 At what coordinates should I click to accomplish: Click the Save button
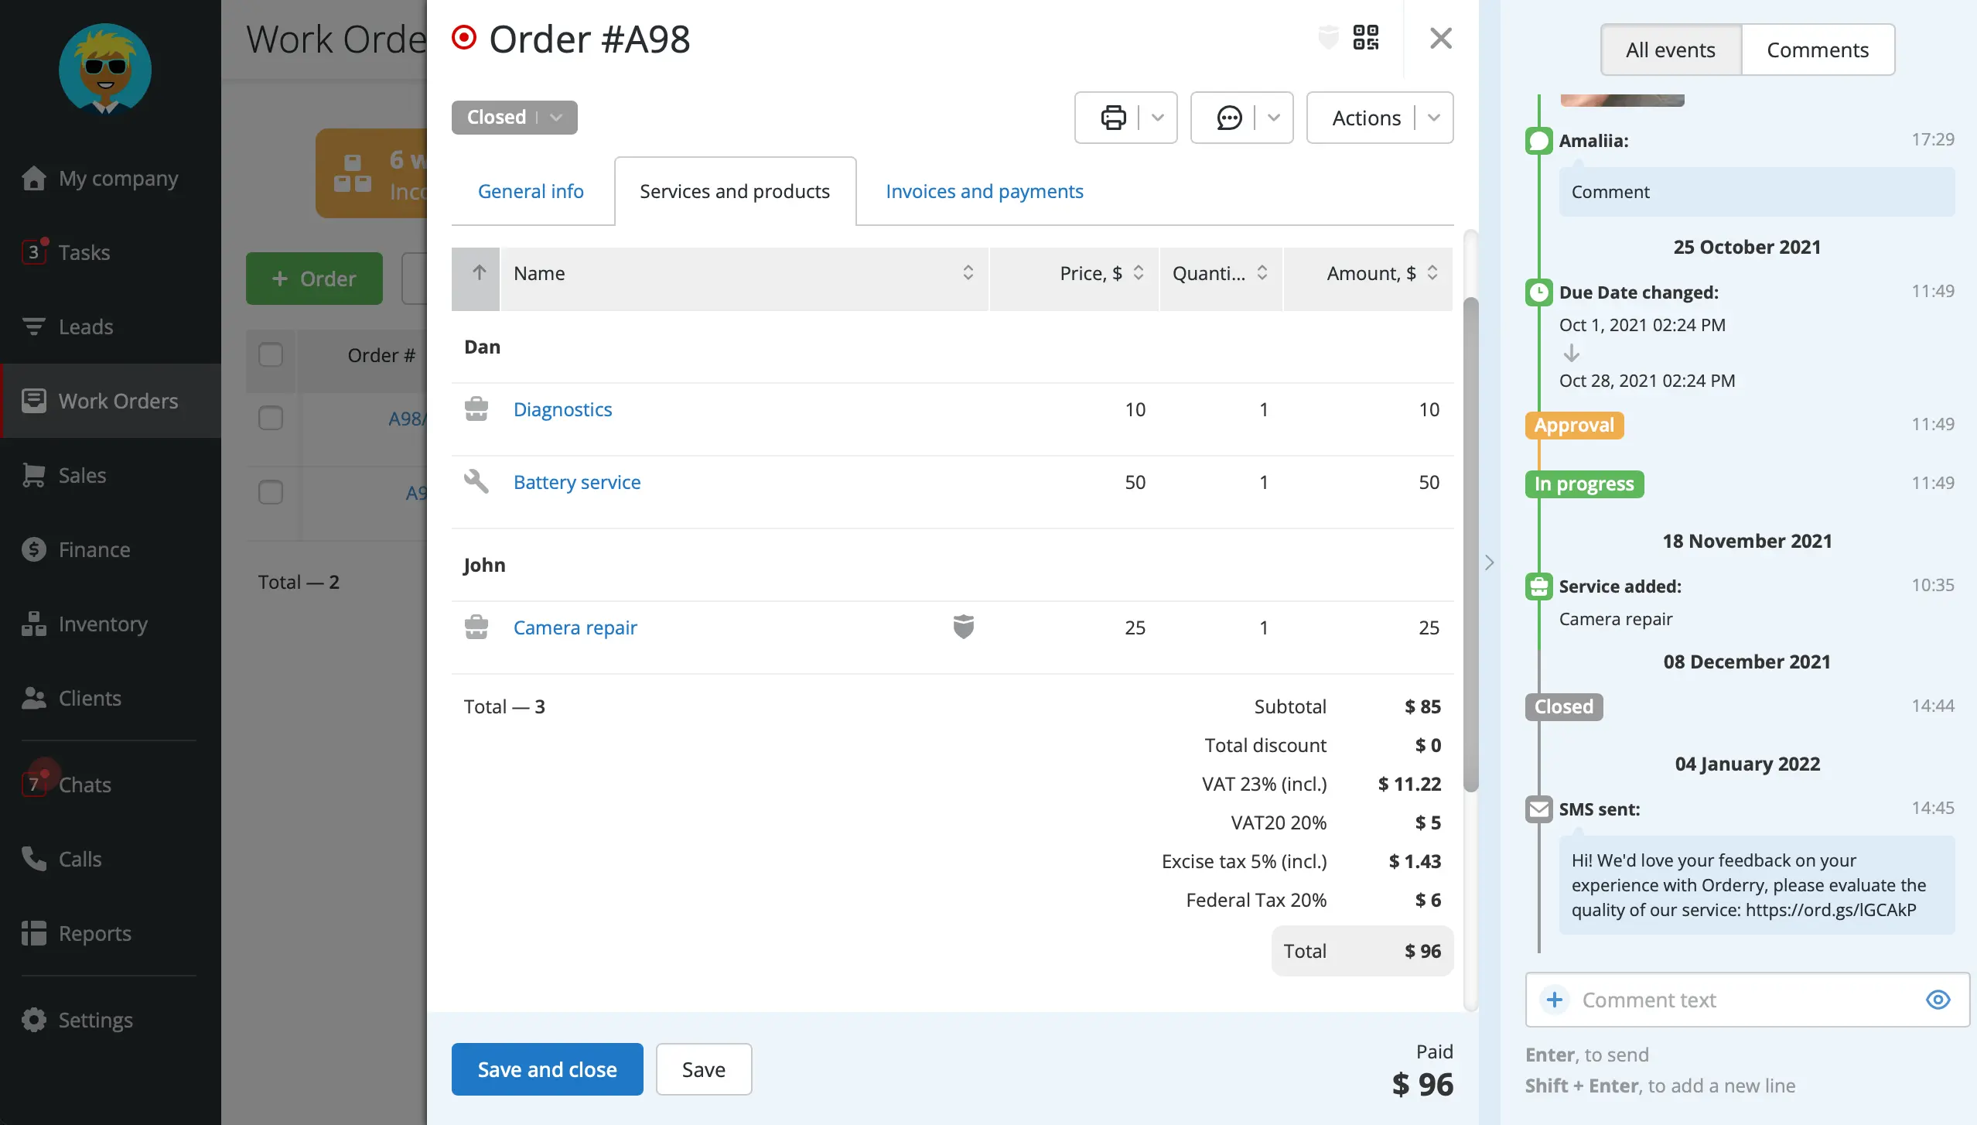pos(703,1069)
